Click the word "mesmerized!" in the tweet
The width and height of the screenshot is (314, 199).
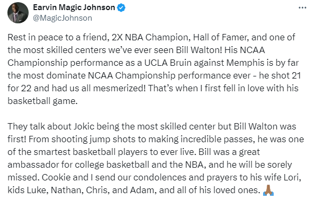(x=119, y=89)
